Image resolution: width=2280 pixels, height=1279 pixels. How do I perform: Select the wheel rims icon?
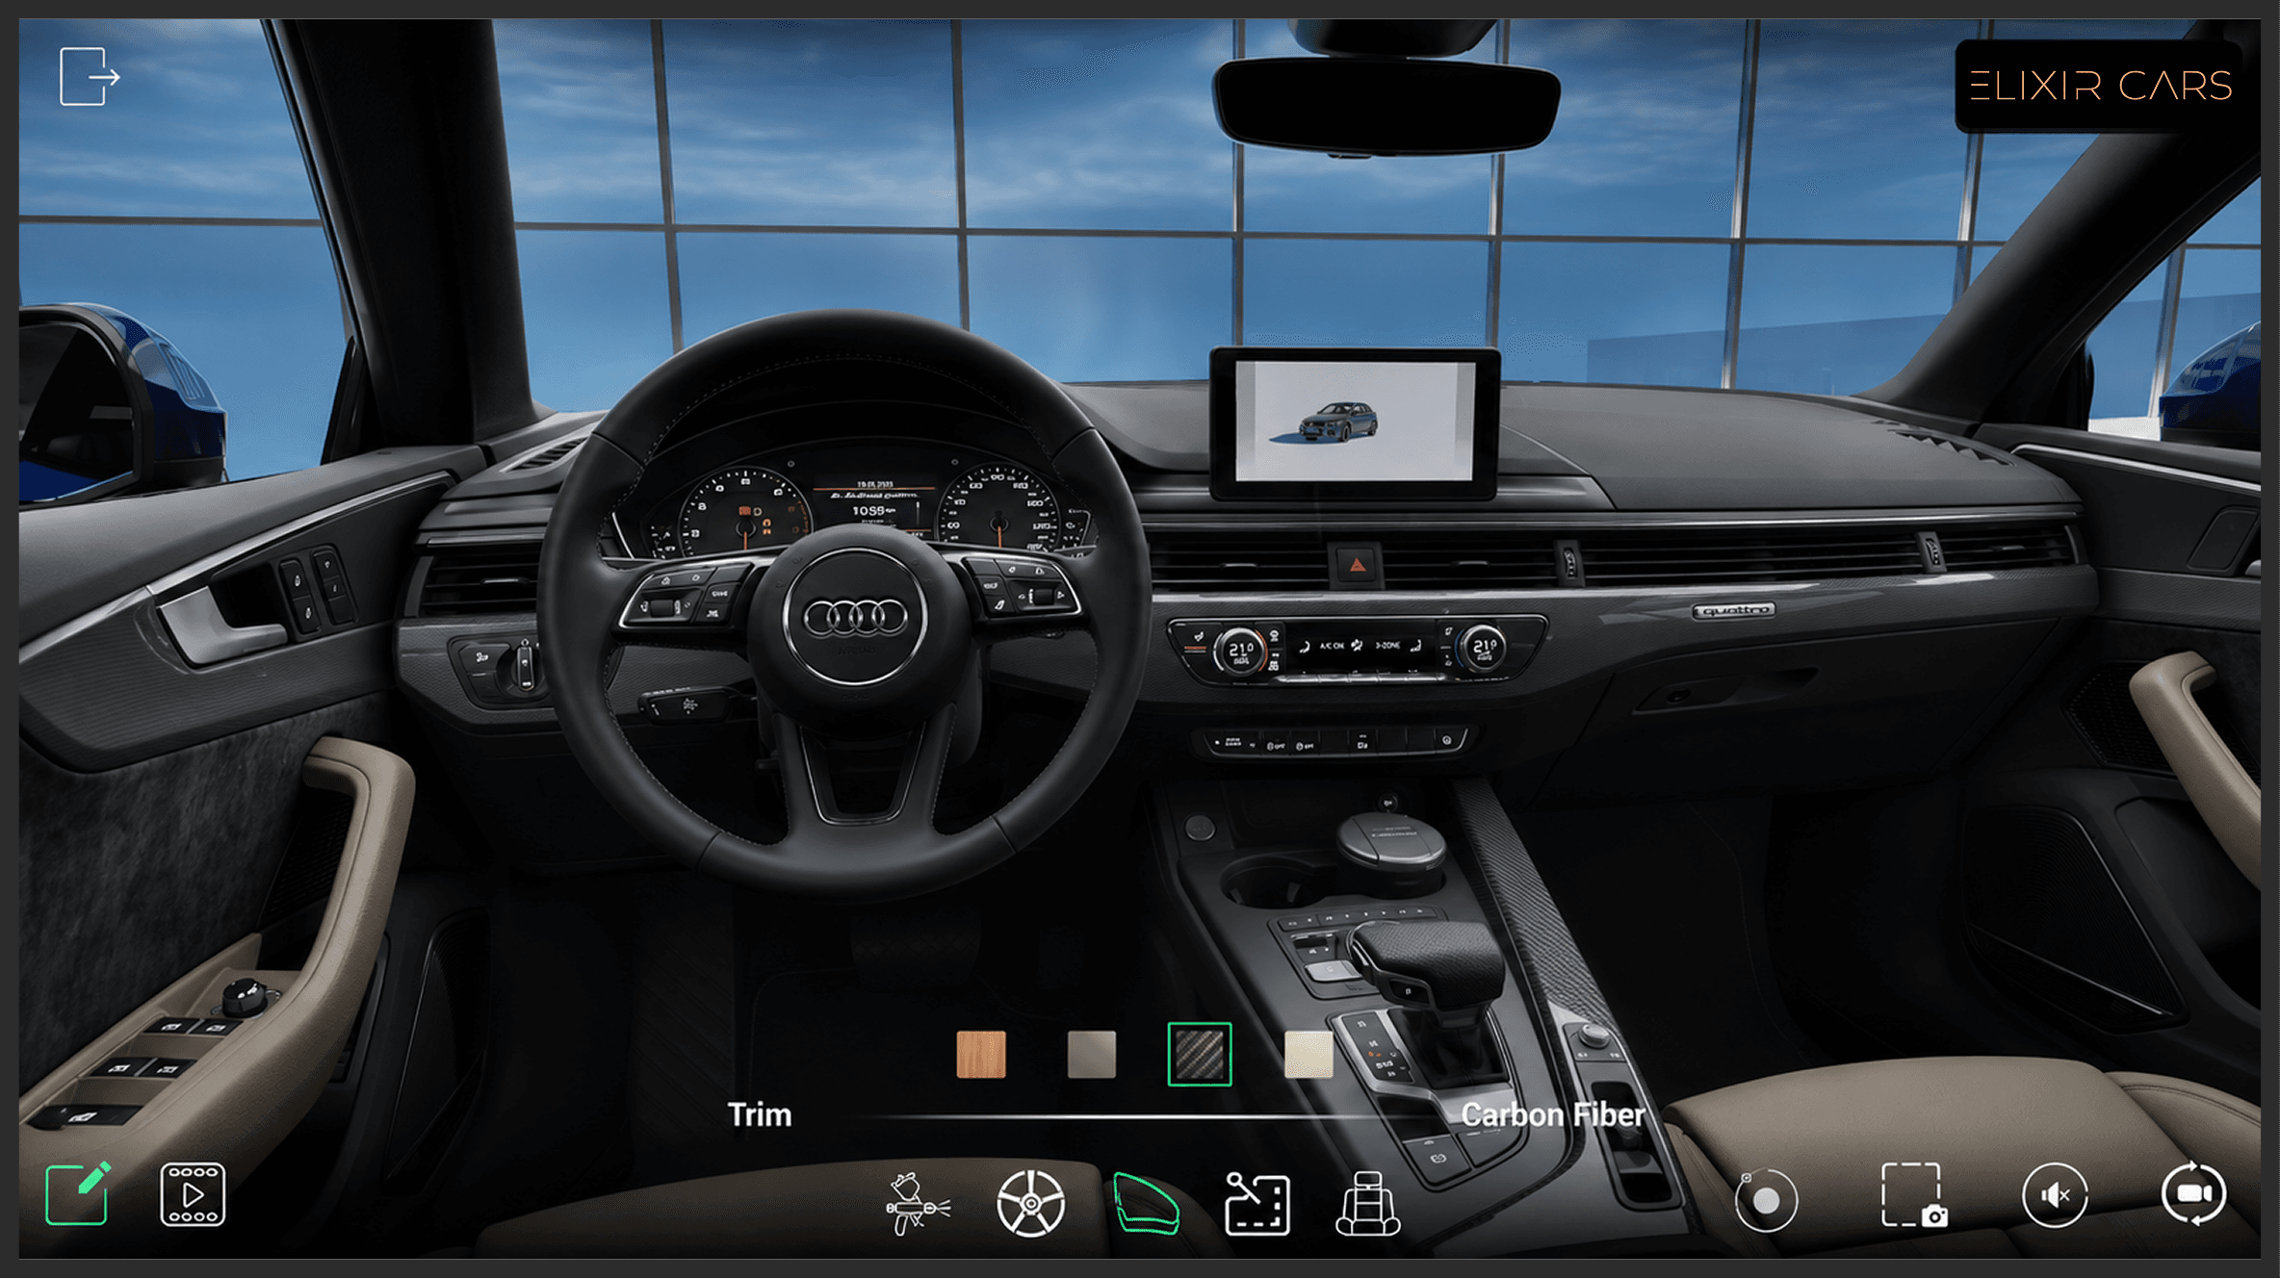point(1030,1203)
